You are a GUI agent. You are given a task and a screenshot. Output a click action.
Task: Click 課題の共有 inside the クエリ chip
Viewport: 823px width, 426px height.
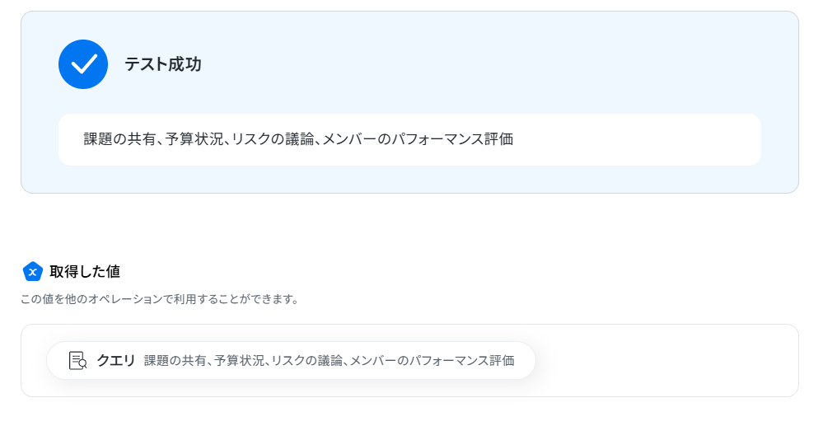[175, 360]
